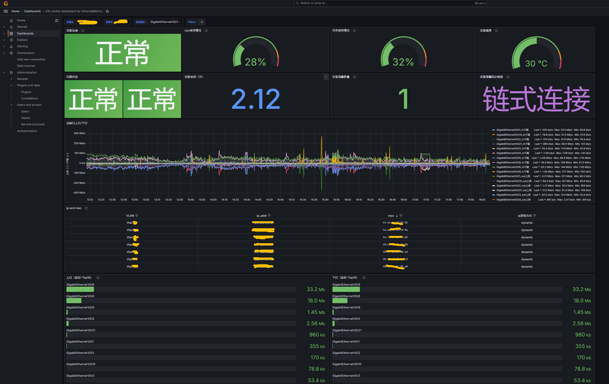609x384 pixels.
Task: Expand the Explore section chevron
Action: point(4,40)
